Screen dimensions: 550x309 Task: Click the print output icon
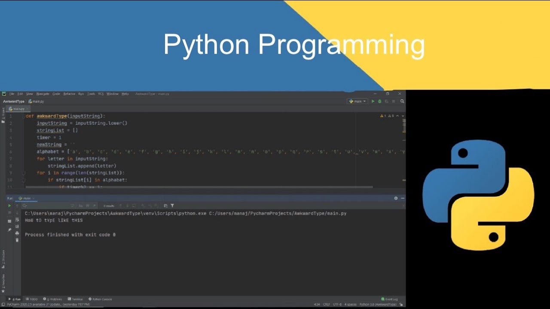(17, 233)
